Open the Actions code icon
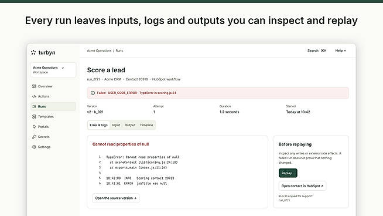Image resolution: width=383 pixels, height=216 pixels. pyautogui.click(x=34, y=96)
